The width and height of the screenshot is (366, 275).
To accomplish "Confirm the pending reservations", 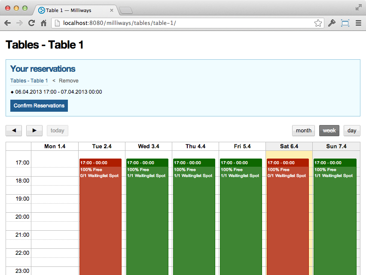I will (39, 106).
